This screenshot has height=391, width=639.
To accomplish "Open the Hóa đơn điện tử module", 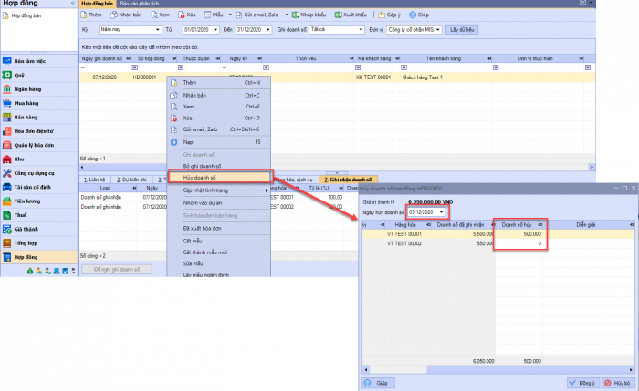I will point(32,131).
